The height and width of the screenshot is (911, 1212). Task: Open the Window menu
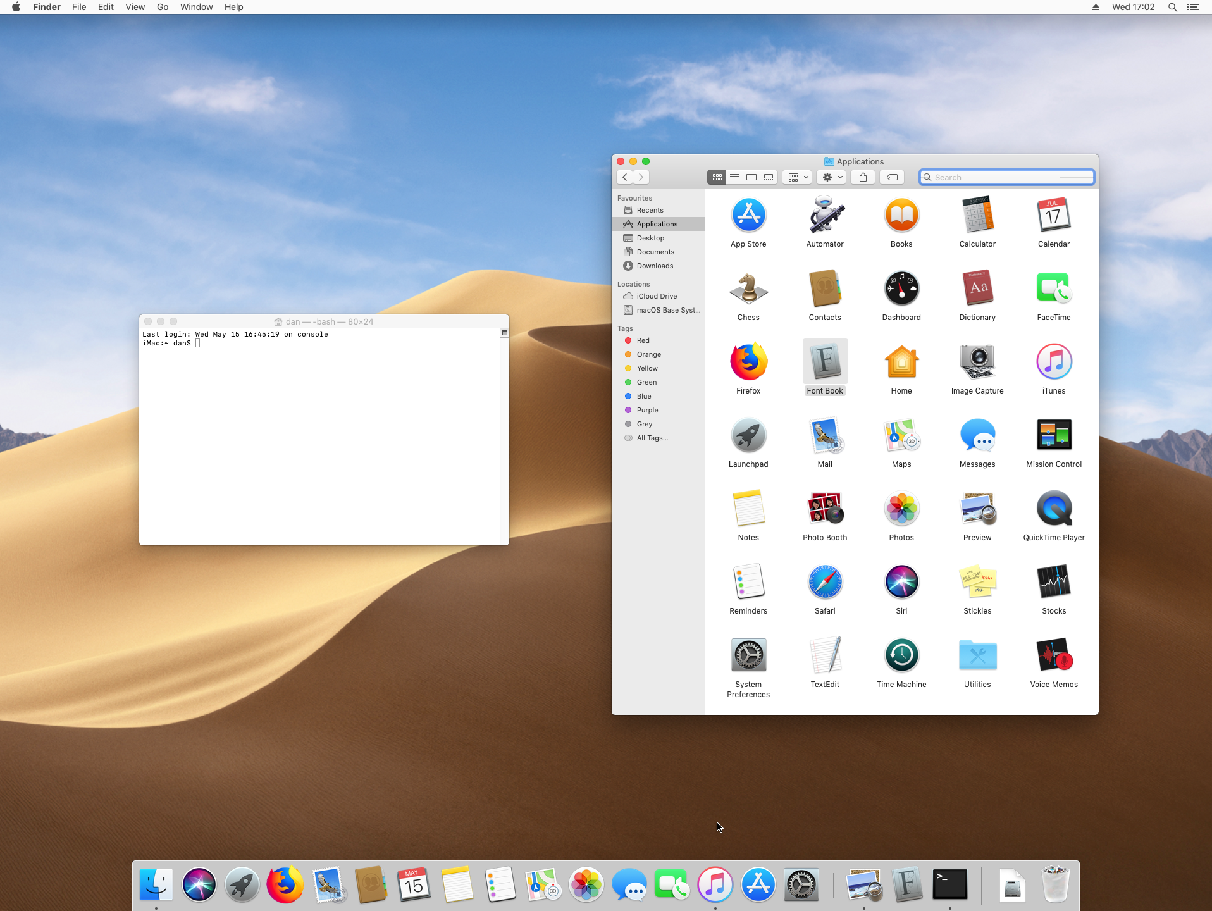click(196, 7)
